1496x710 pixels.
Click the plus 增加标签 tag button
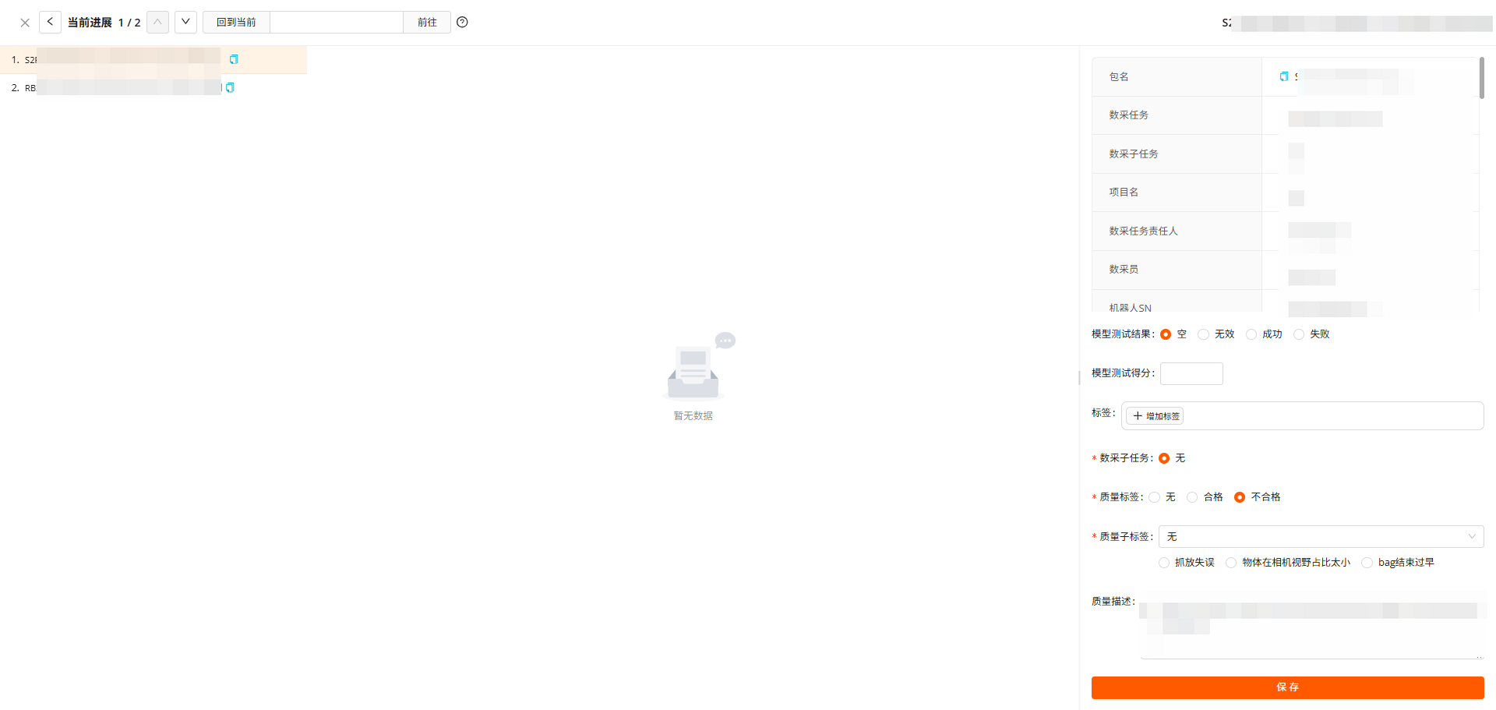[1155, 416]
